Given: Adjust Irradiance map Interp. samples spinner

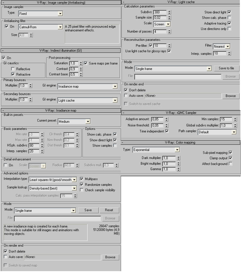Looking at the screenshot, I should click(42, 151).
